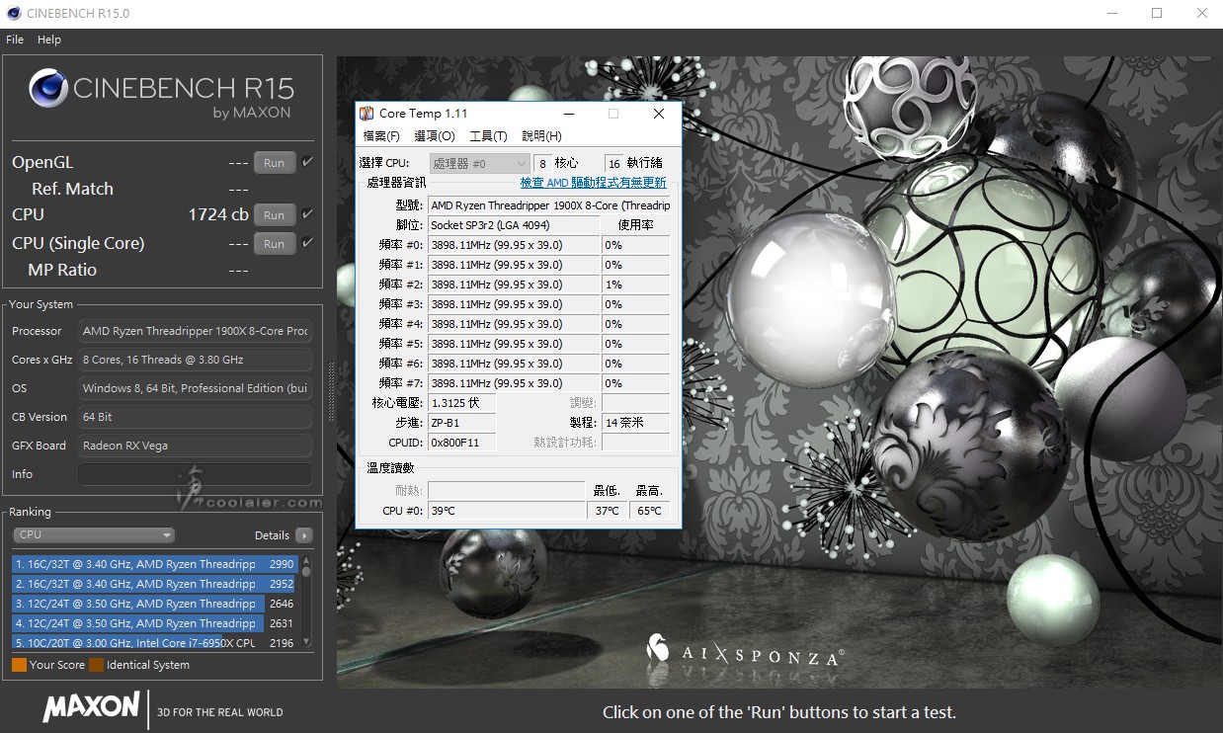Open the 說明(H) menu in Core Temp

click(541, 136)
